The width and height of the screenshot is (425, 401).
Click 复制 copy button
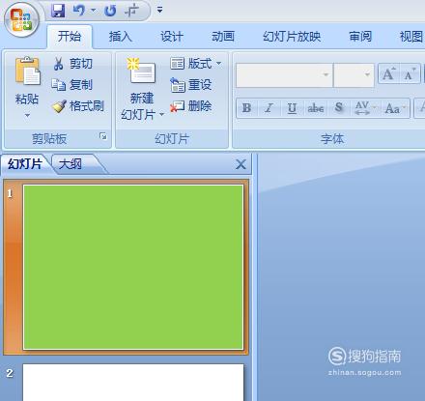(x=72, y=85)
